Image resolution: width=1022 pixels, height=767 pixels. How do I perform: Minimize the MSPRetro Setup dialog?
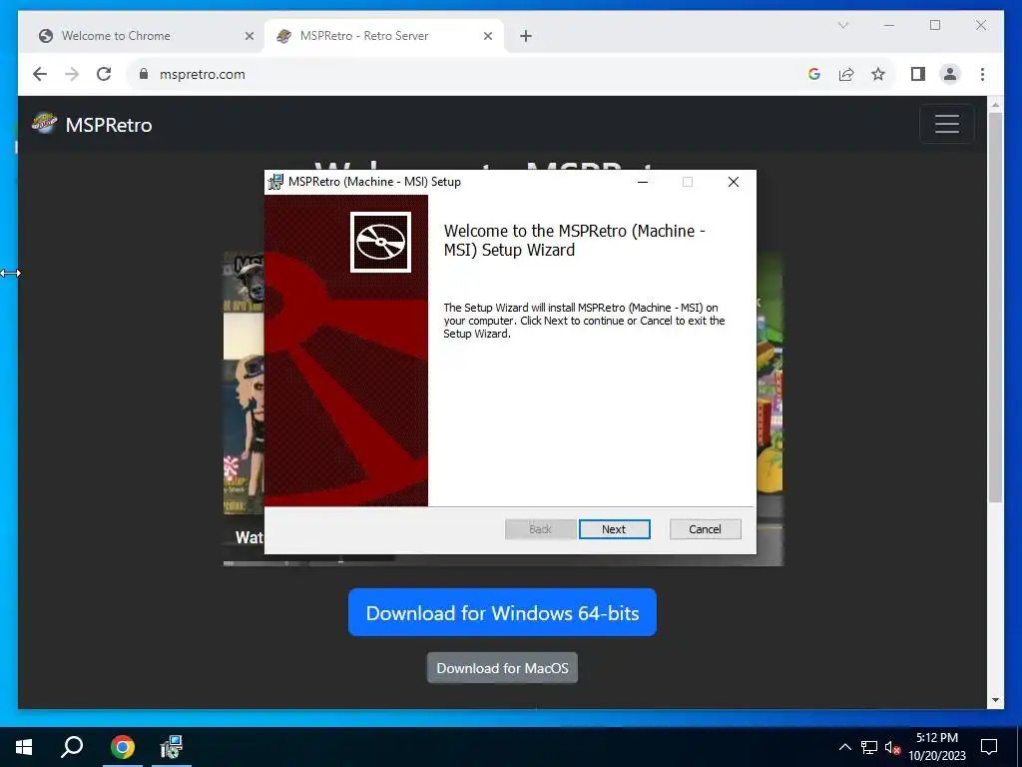[643, 182]
